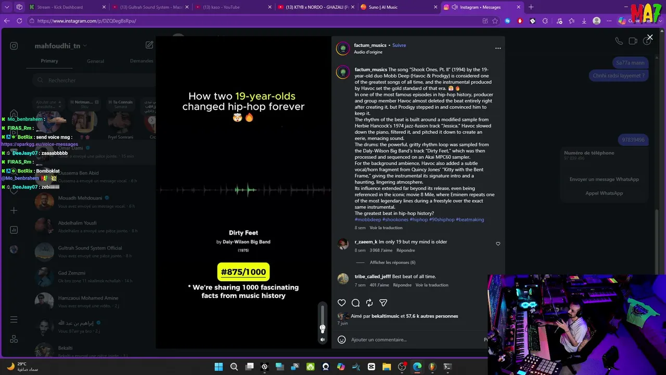Open the Audio d'origine link
This screenshot has width=666, height=375.
(368, 52)
